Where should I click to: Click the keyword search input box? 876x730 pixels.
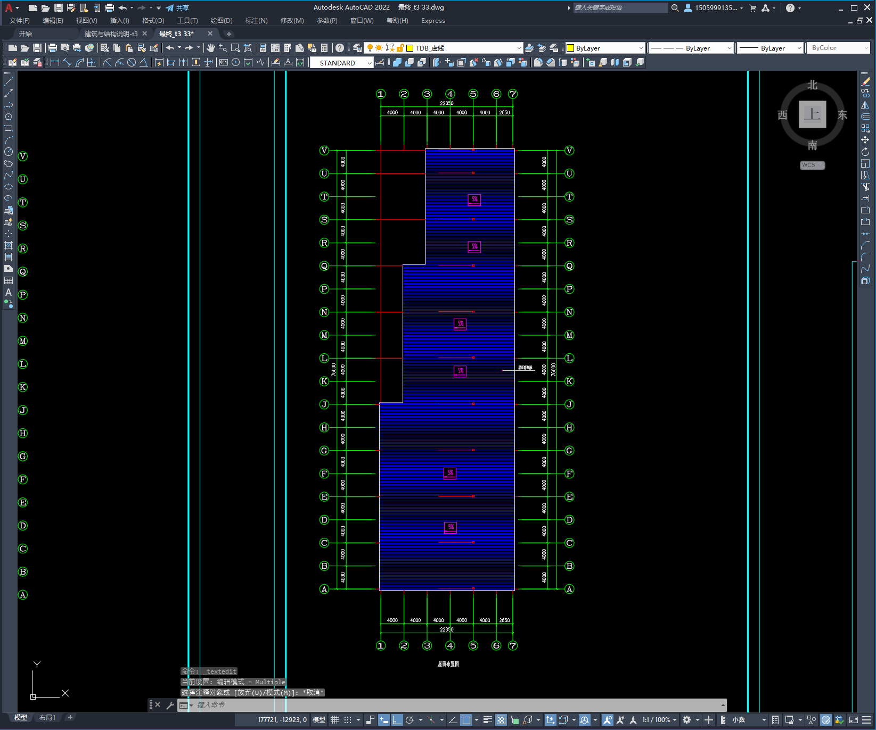tap(620, 7)
